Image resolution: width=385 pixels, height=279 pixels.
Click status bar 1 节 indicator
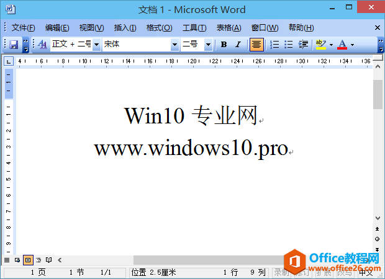(76, 272)
